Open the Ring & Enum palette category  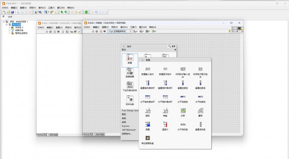coord(130,87)
